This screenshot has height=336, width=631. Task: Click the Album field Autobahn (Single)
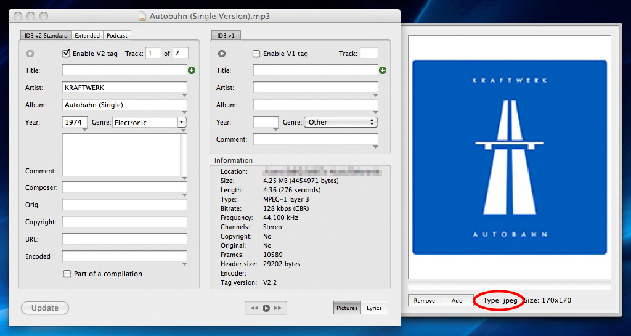click(124, 105)
